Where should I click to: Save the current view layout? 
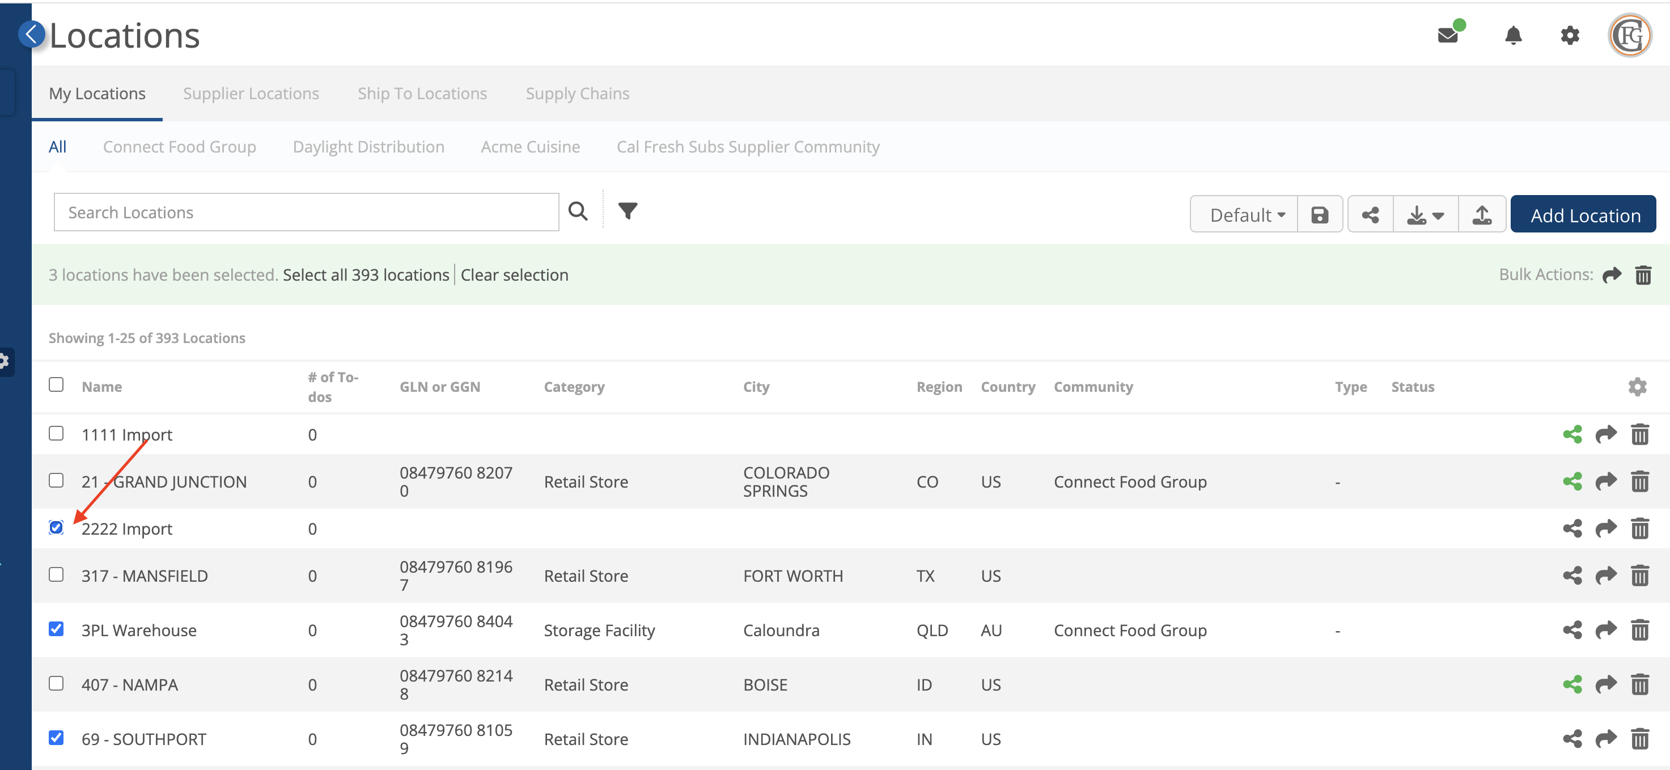point(1319,215)
